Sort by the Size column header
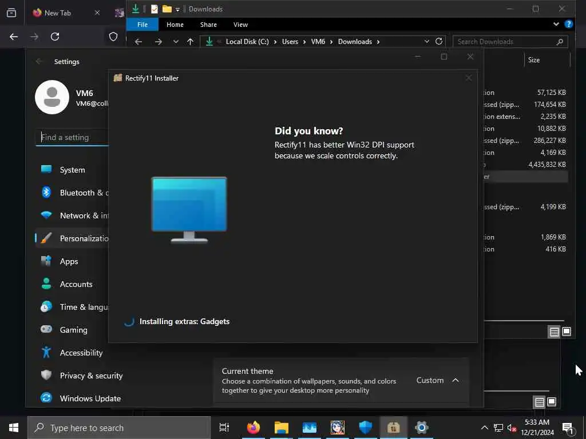The height and width of the screenshot is (439, 586). pyautogui.click(x=534, y=59)
